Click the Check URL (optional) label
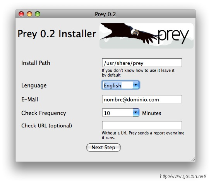The image size is (211, 183). 46,126
